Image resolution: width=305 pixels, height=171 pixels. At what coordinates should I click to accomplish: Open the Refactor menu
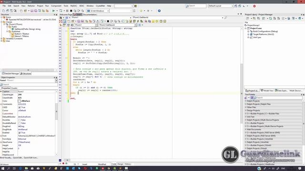pyautogui.click(x=31, y=6)
